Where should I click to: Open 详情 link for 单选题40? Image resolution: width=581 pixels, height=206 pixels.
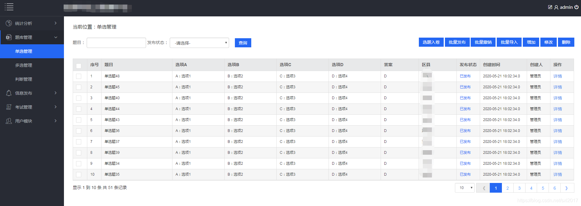pos(558,98)
